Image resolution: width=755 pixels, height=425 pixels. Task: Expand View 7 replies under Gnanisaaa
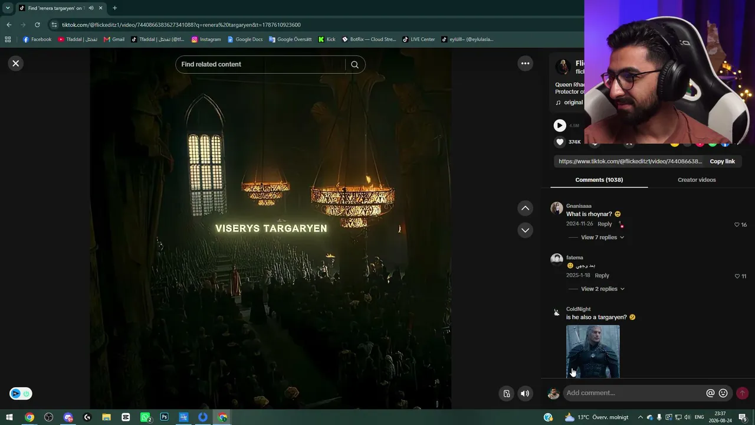click(602, 237)
